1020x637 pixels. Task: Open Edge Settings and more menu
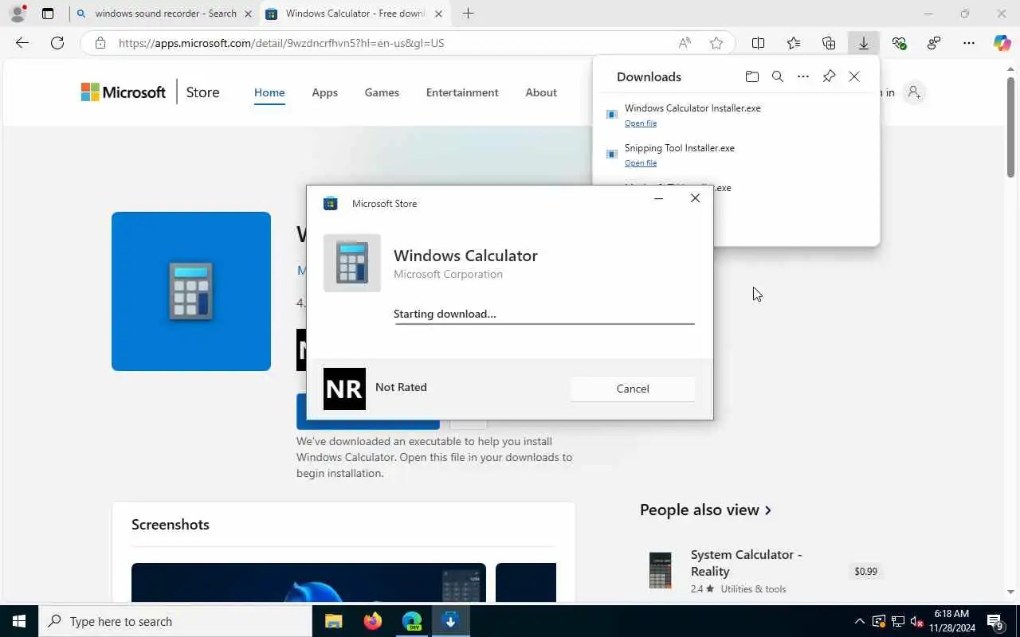pyautogui.click(x=969, y=43)
